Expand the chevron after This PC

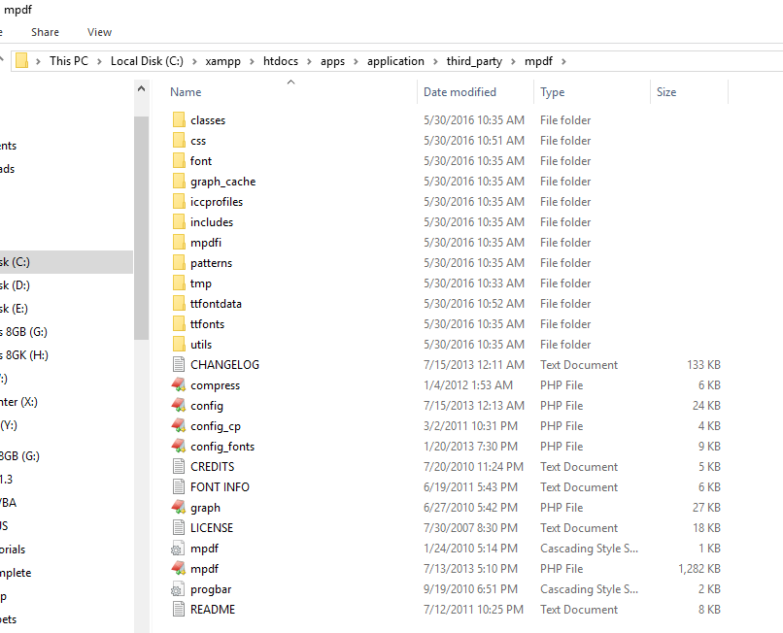tap(99, 61)
